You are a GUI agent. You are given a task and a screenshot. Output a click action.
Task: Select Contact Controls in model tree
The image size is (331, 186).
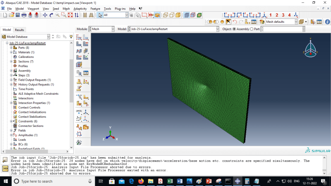pos(29,107)
